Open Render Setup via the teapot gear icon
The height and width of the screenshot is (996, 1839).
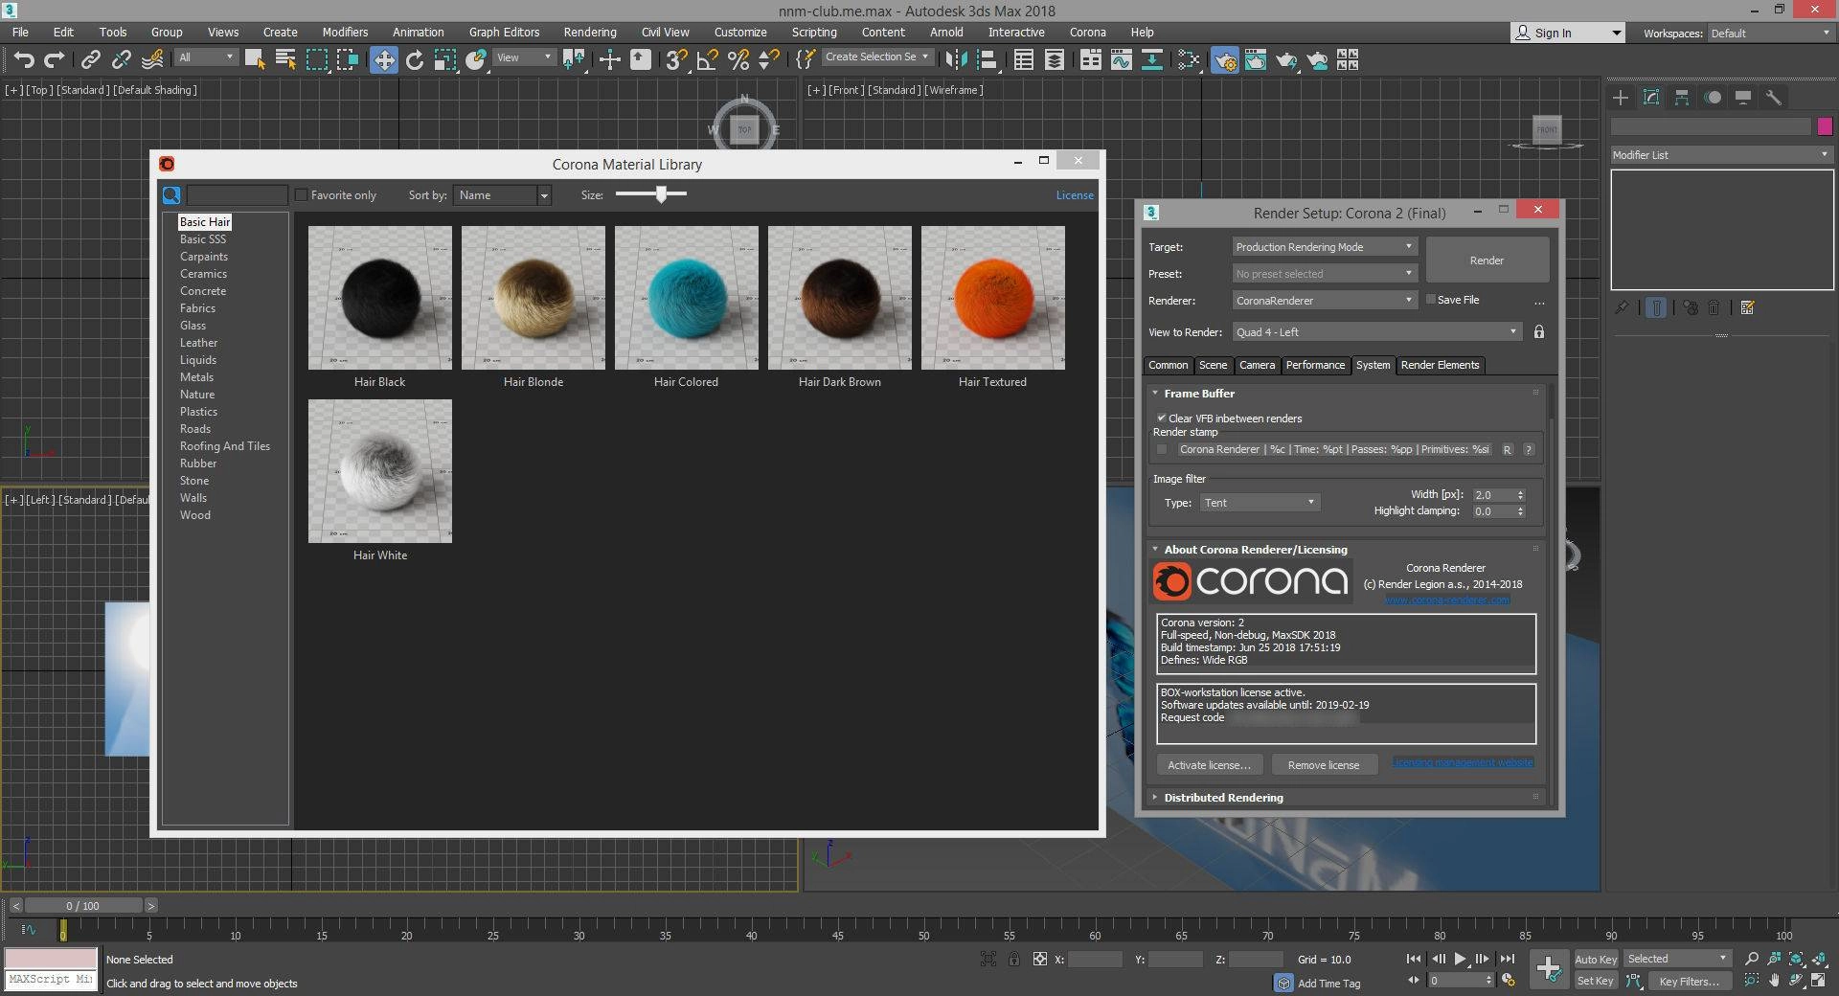tap(1224, 59)
